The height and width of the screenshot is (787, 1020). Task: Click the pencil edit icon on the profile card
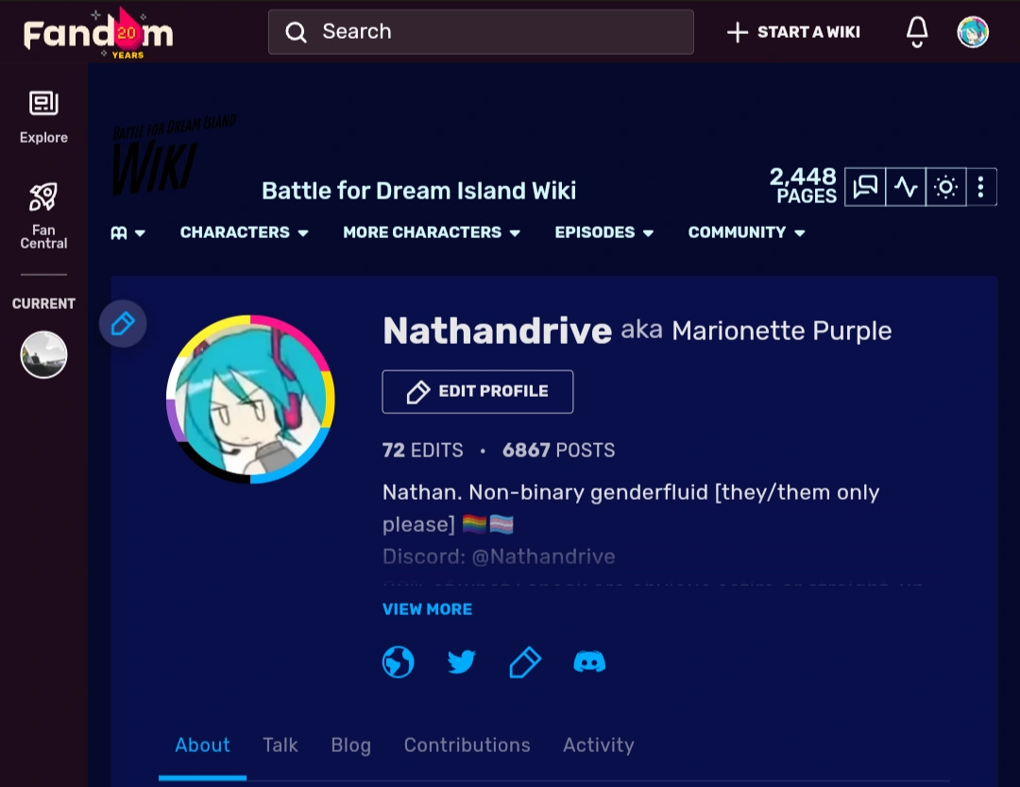coord(525,661)
